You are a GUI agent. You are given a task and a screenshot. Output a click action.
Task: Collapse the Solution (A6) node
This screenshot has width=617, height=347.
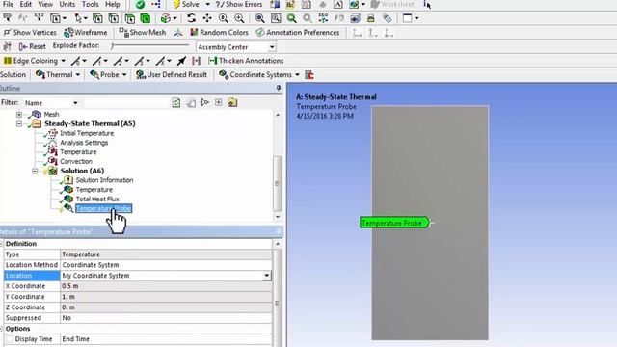point(35,171)
